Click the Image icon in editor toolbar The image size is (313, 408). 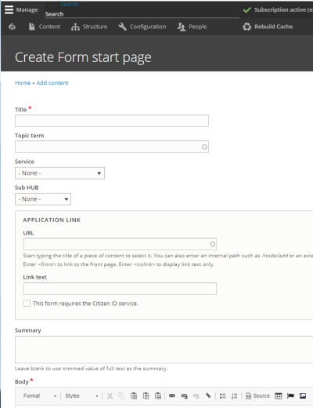coord(303,396)
